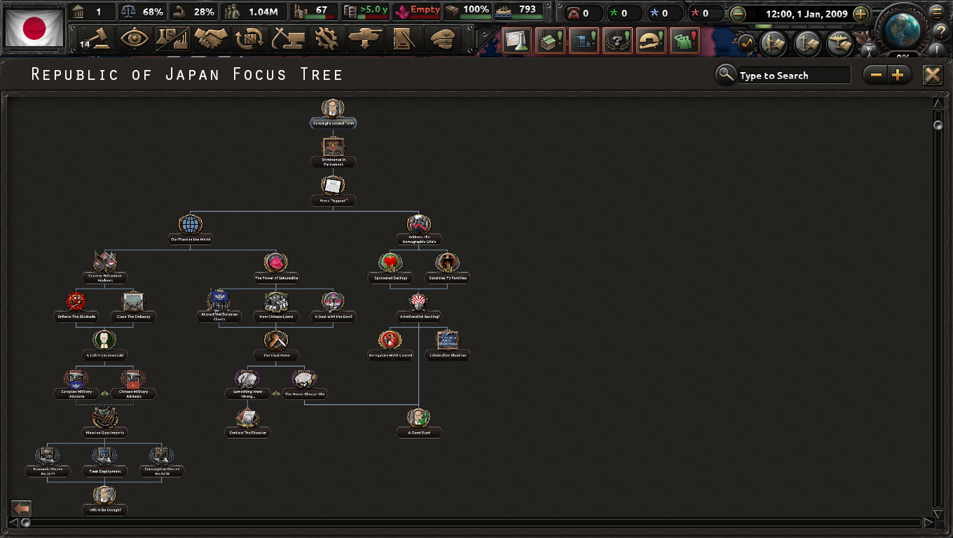This screenshot has width=953, height=538.
Task: Click the globe button
Action: pos(903,29)
